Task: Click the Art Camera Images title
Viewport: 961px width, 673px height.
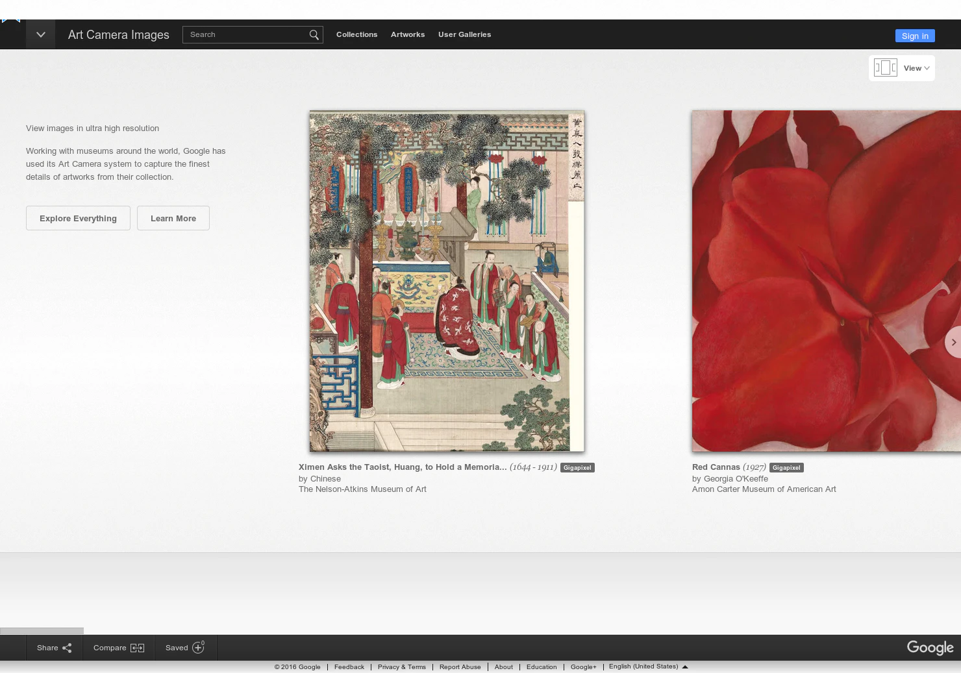Action: click(x=119, y=34)
